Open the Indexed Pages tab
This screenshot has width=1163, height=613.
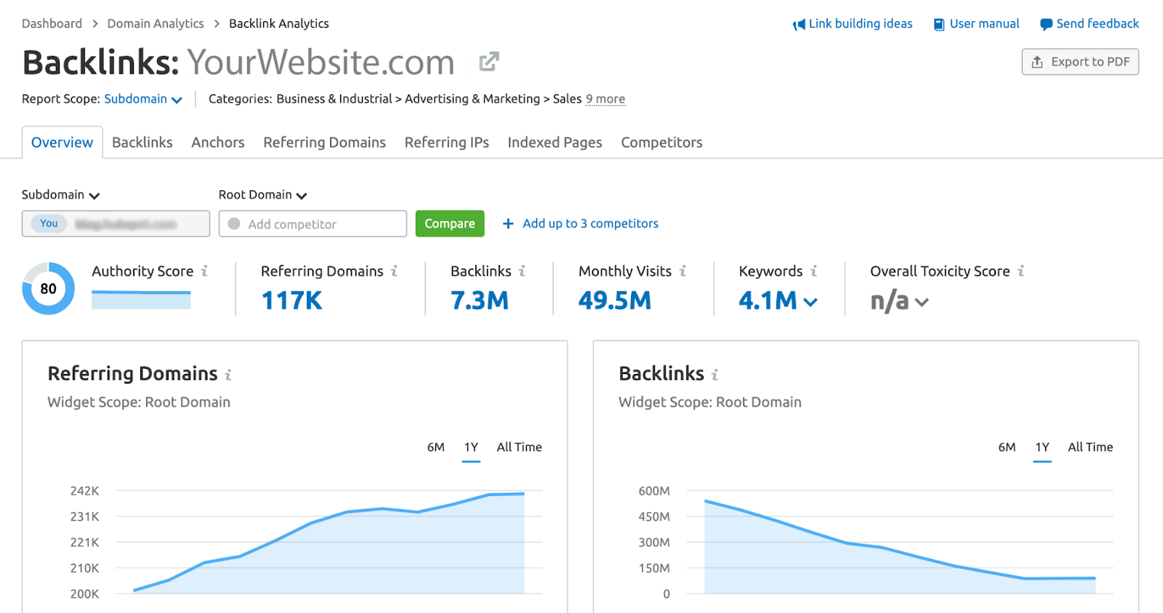click(x=555, y=142)
